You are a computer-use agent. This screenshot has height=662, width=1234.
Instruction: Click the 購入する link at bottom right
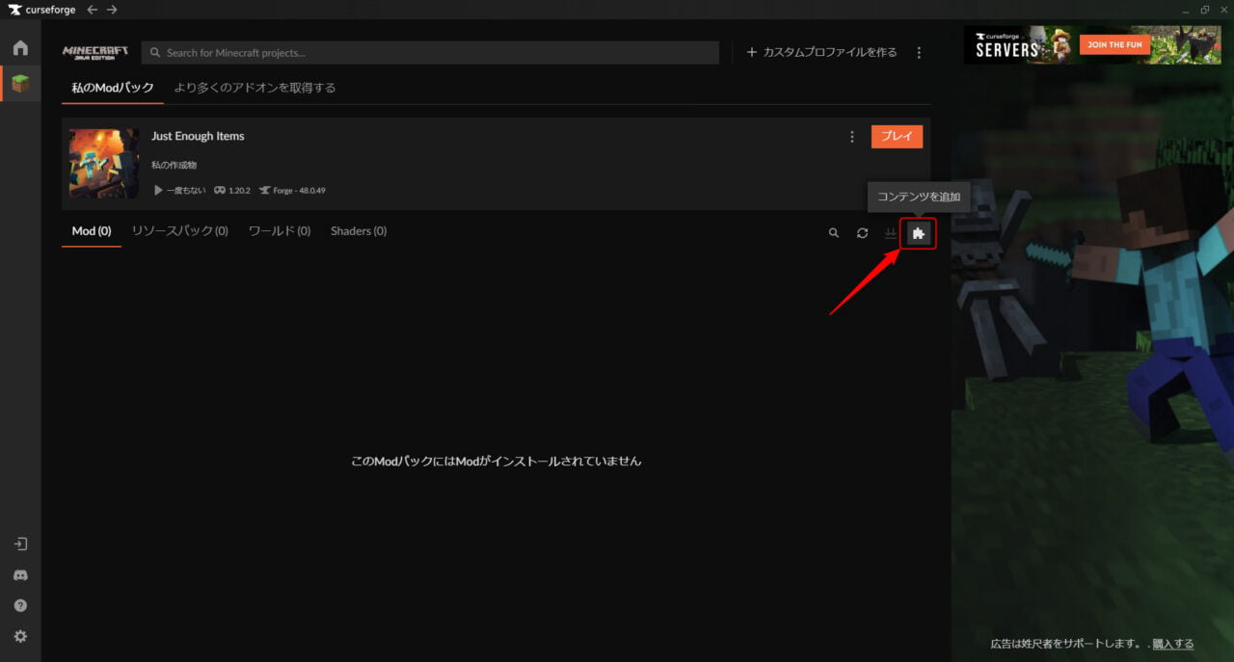click(1173, 644)
